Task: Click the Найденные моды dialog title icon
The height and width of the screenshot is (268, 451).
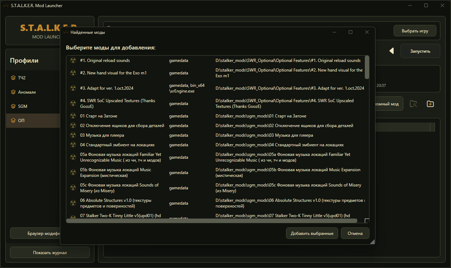Action: point(66,32)
